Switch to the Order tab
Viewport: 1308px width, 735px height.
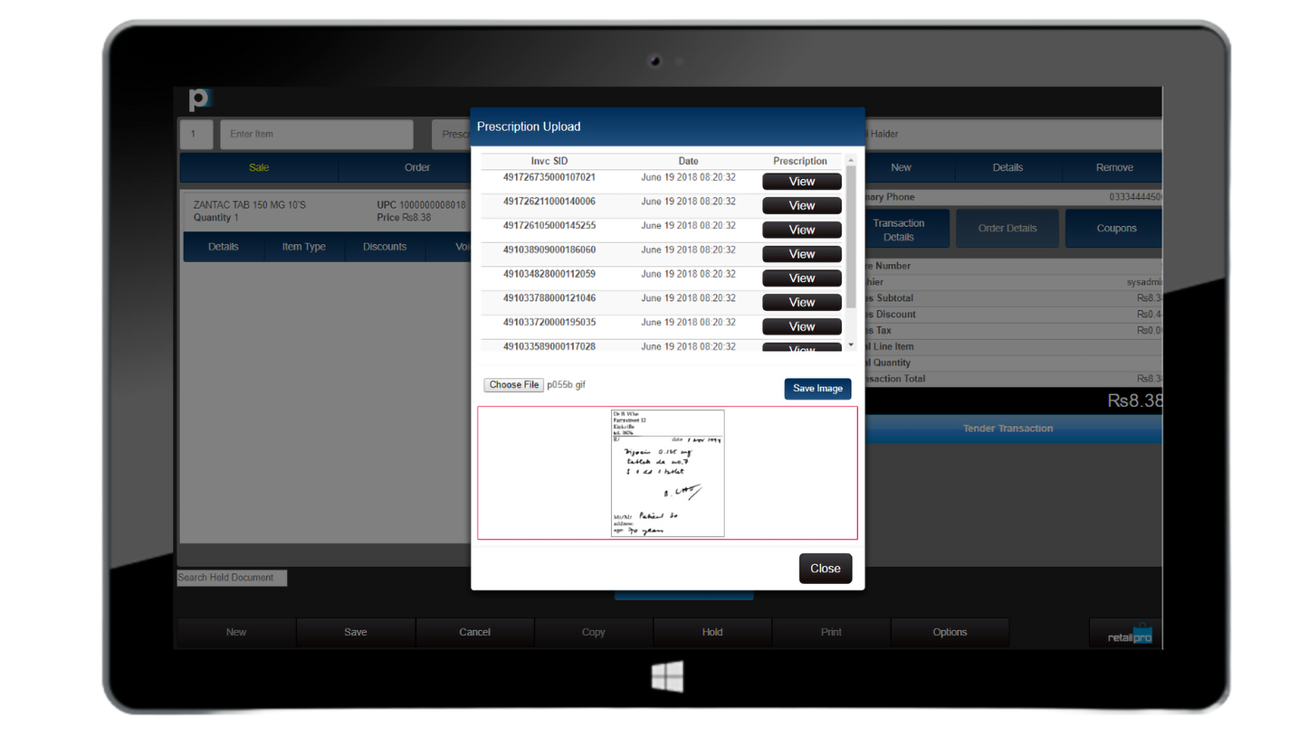tap(416, 167)
